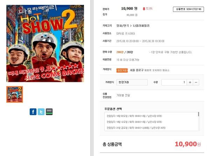The width and height of the screenshot is (210, 156).
Task: Click the orange 현장거래 badge
Action: point(122,70)
